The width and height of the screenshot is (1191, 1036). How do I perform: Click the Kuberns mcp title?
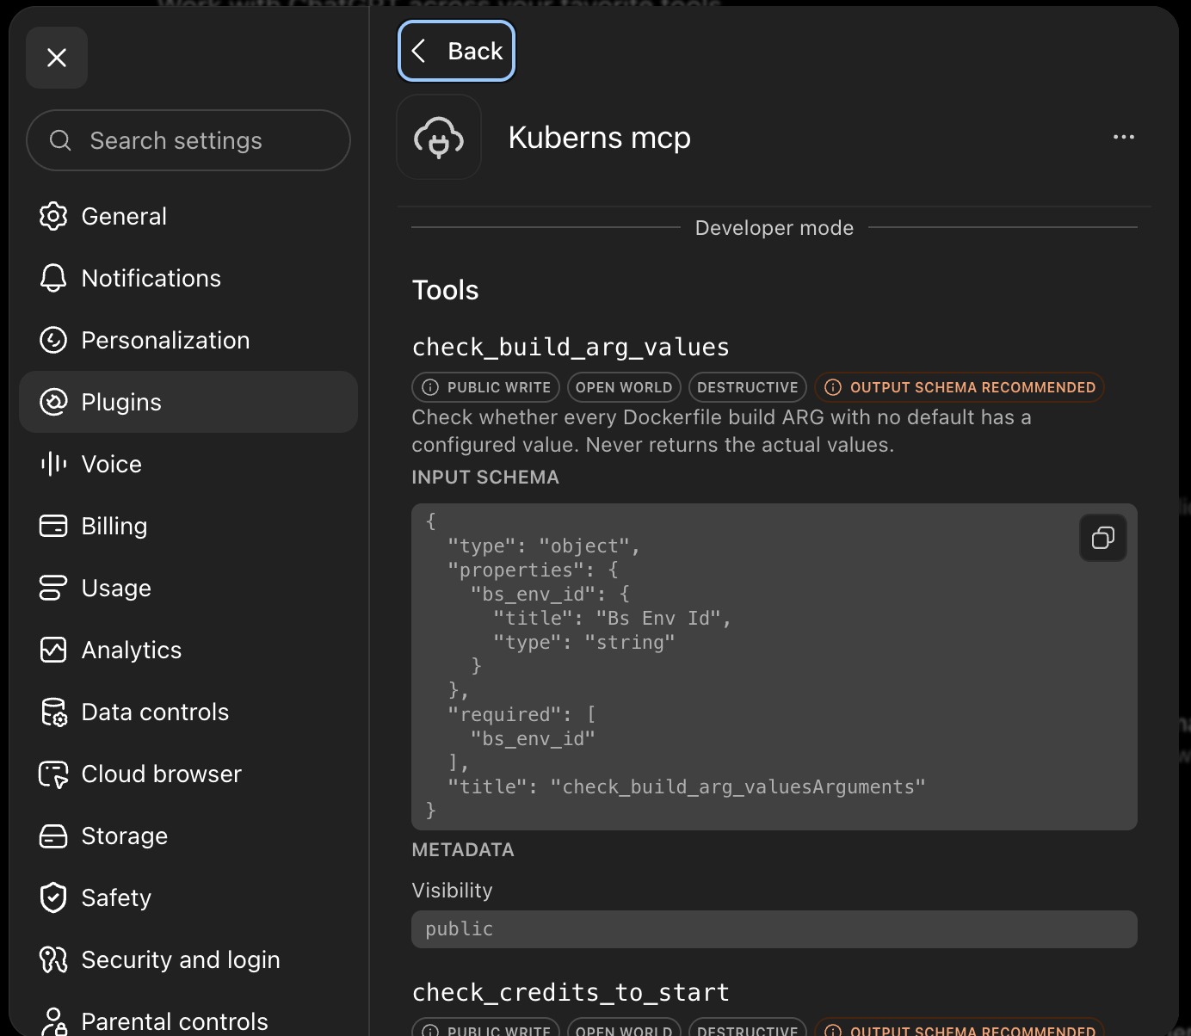click(600, 138)
